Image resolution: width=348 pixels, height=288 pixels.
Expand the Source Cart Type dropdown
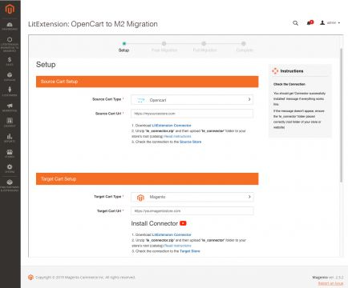coord(192,100)
